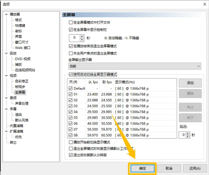Collapse the 回放 tree node
This screenshot has height=175, width=209.
(x=6, y=53)
